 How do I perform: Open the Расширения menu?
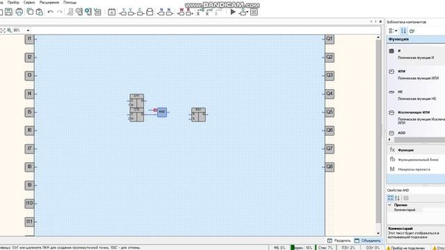point(49,2)
